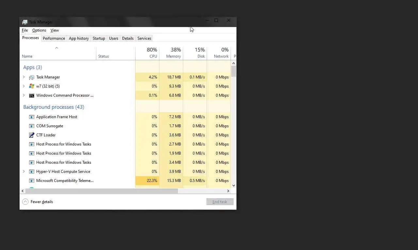This screenshot has width=418, height=250.
Task: Click the horizontal scrollbar thumb
Action: click(102, 191)
